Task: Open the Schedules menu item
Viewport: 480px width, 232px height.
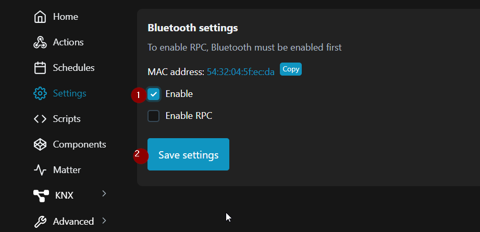Action: click(73, 68)
